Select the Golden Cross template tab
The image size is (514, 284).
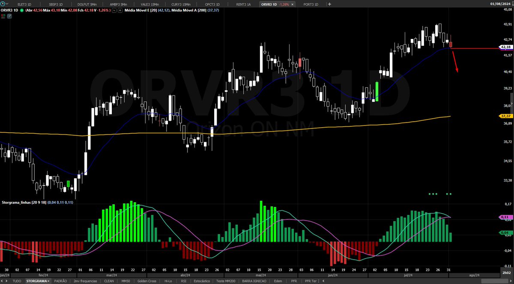147,281
